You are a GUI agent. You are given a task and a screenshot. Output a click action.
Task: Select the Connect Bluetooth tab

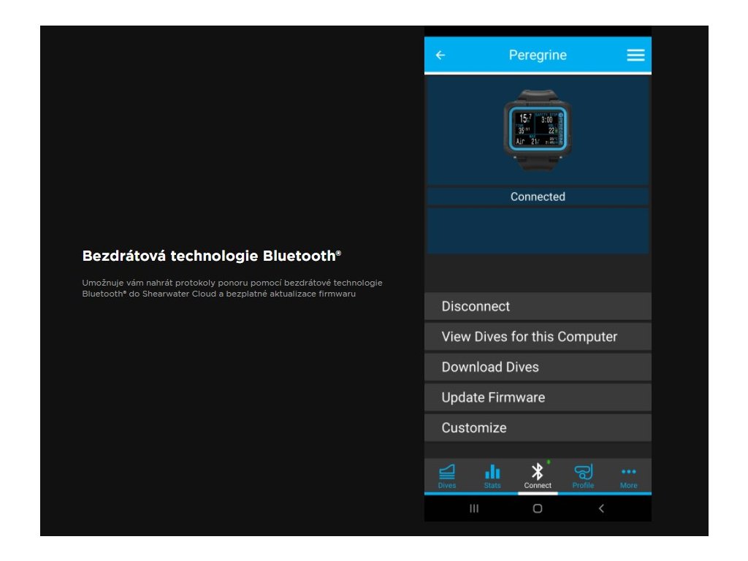pyautogui.click(x=538, y=476)
